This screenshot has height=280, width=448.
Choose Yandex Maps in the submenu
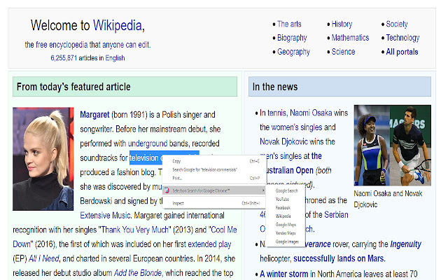286,233
